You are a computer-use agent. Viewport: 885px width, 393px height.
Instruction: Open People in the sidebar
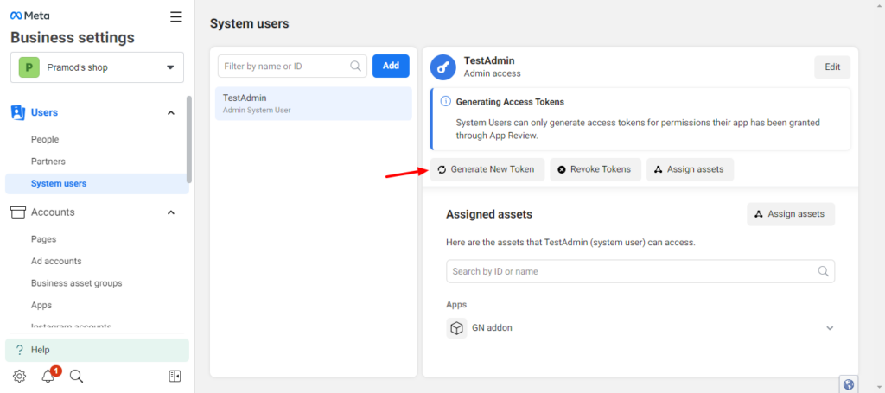pos(45,139)
